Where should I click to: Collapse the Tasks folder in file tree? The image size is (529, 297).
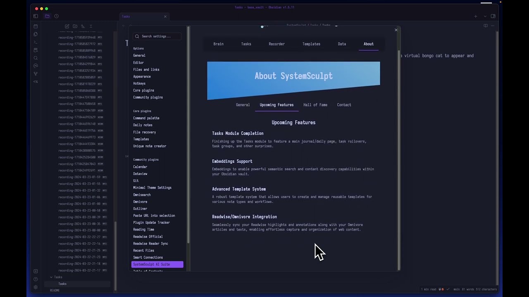pos(51,277)
